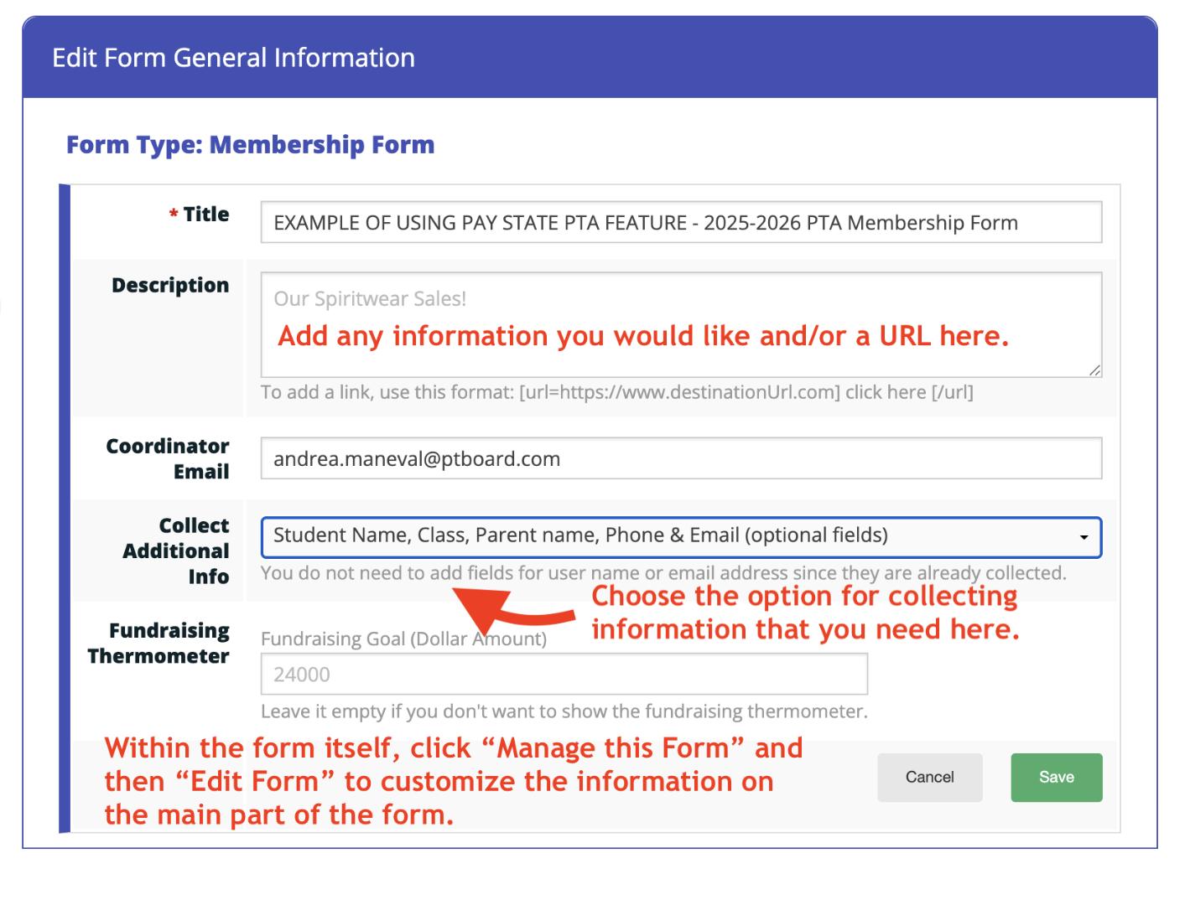
Task: Click the 'Leave it empty' thermometer hint
Action: pyautogui.click(x=564, y=711)
